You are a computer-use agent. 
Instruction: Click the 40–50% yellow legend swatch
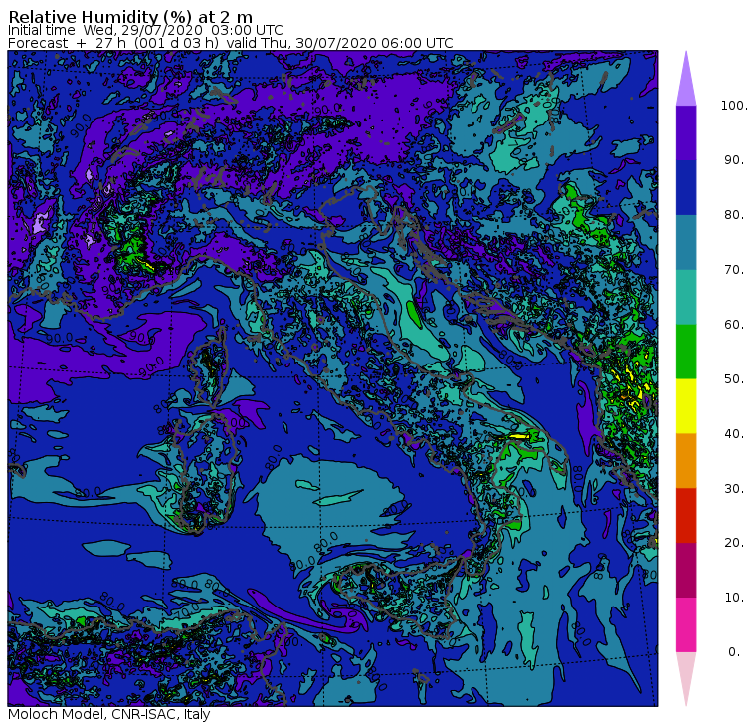(x=686, y=406)
